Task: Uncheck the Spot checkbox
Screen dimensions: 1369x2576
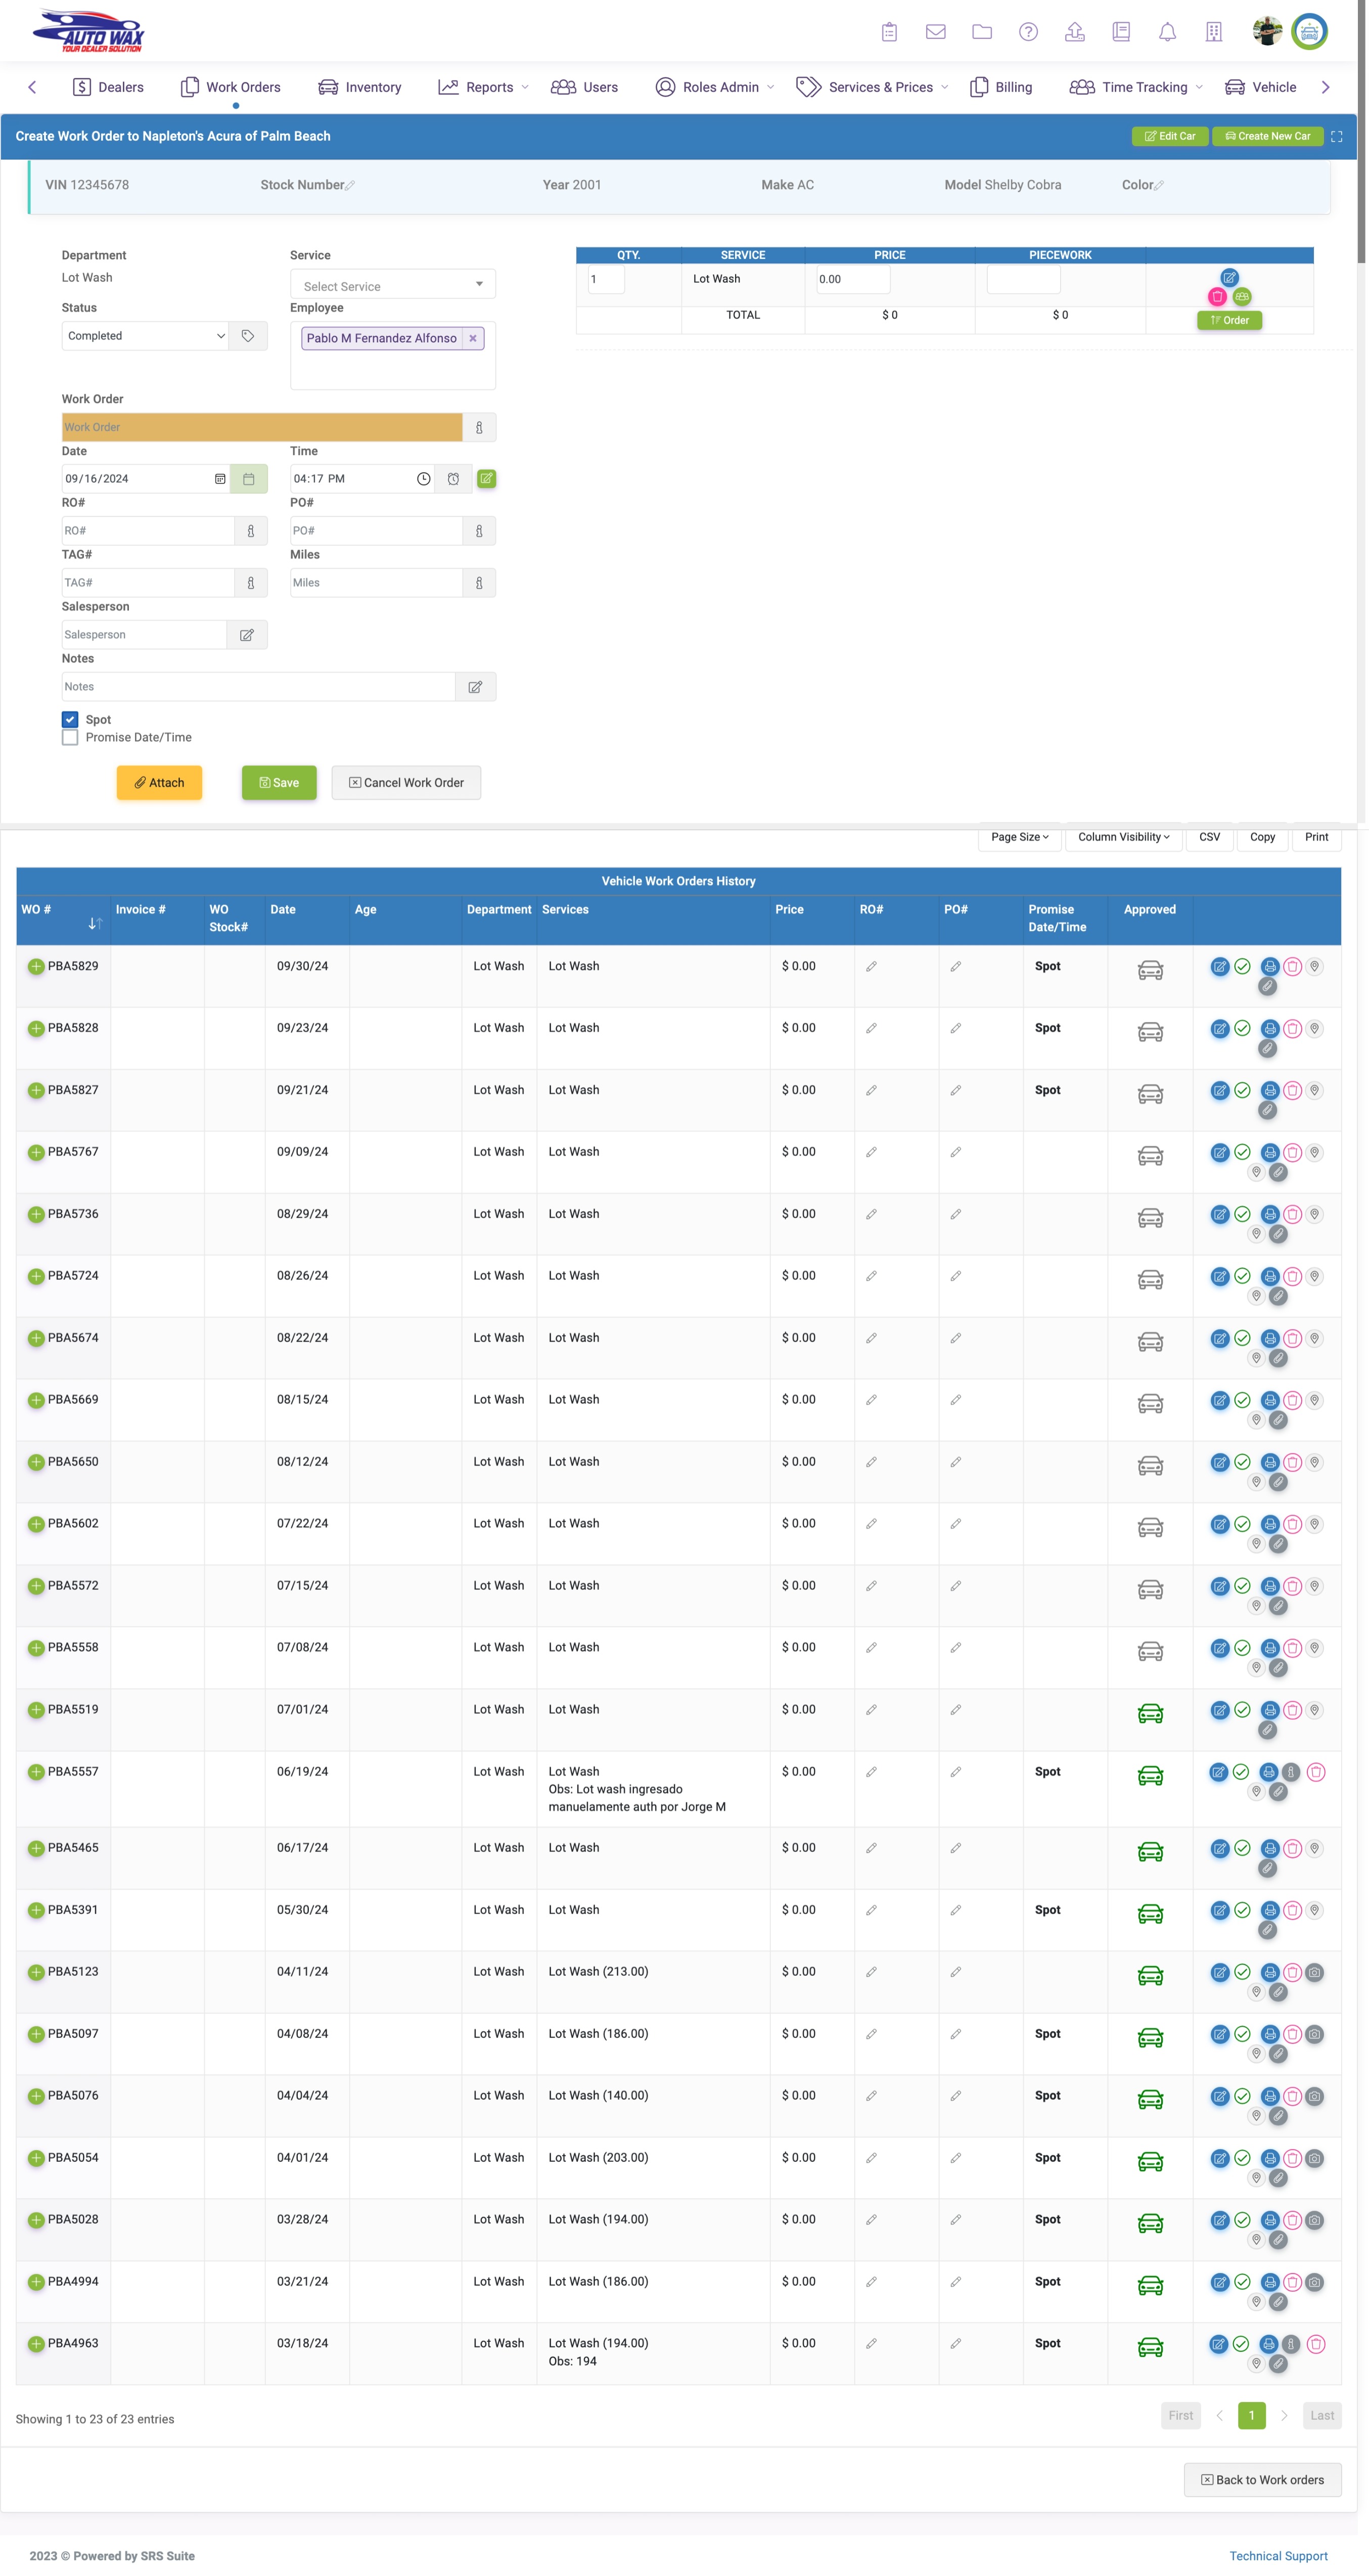Action: (x=70, y=720)
